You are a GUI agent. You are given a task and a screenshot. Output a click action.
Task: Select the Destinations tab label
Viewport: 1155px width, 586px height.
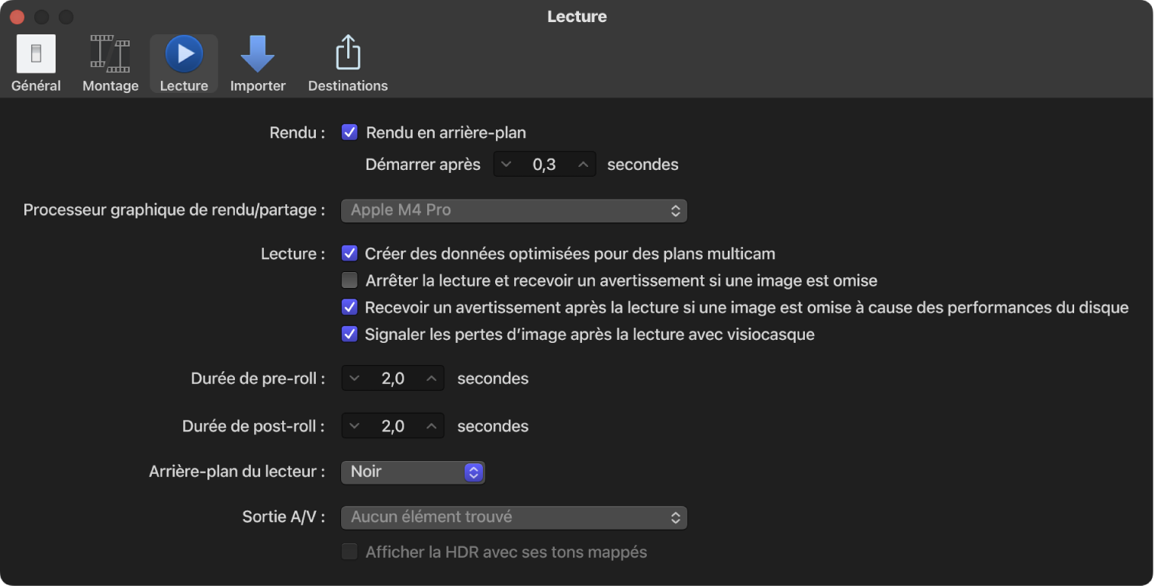(347, 85)
